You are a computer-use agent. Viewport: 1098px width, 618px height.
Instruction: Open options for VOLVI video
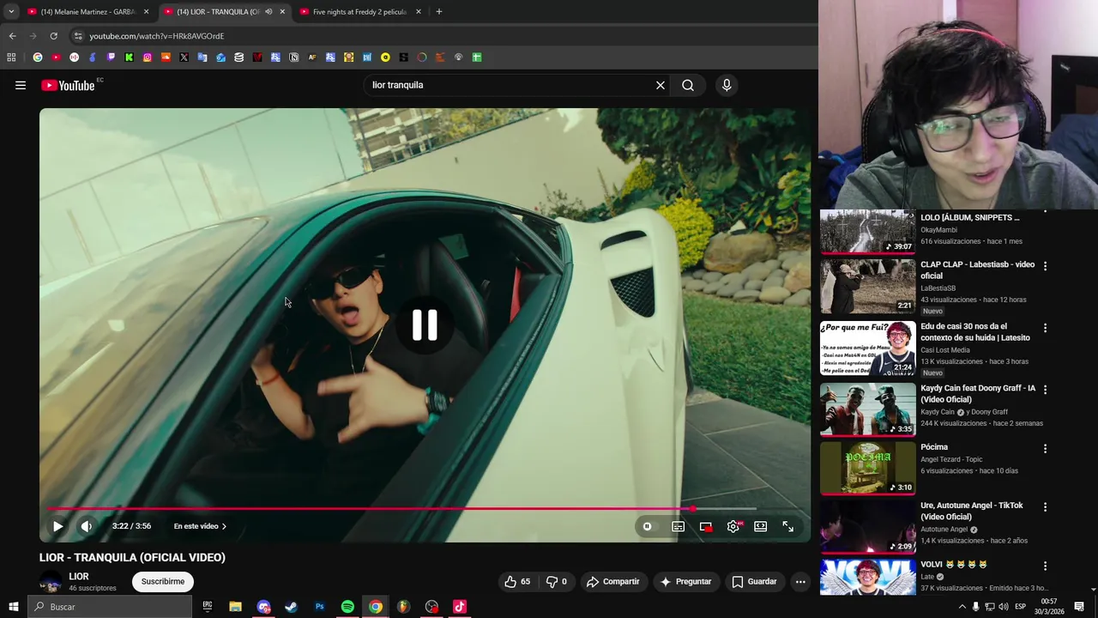click(1045, 566)
